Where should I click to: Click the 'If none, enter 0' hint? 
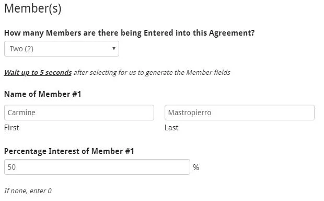pyautogui.click(x=28, y=191)
